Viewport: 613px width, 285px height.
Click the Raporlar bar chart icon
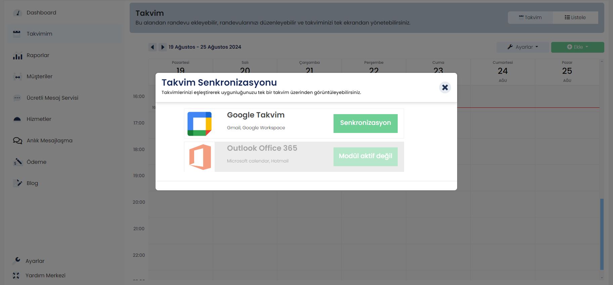pos(17,56)
